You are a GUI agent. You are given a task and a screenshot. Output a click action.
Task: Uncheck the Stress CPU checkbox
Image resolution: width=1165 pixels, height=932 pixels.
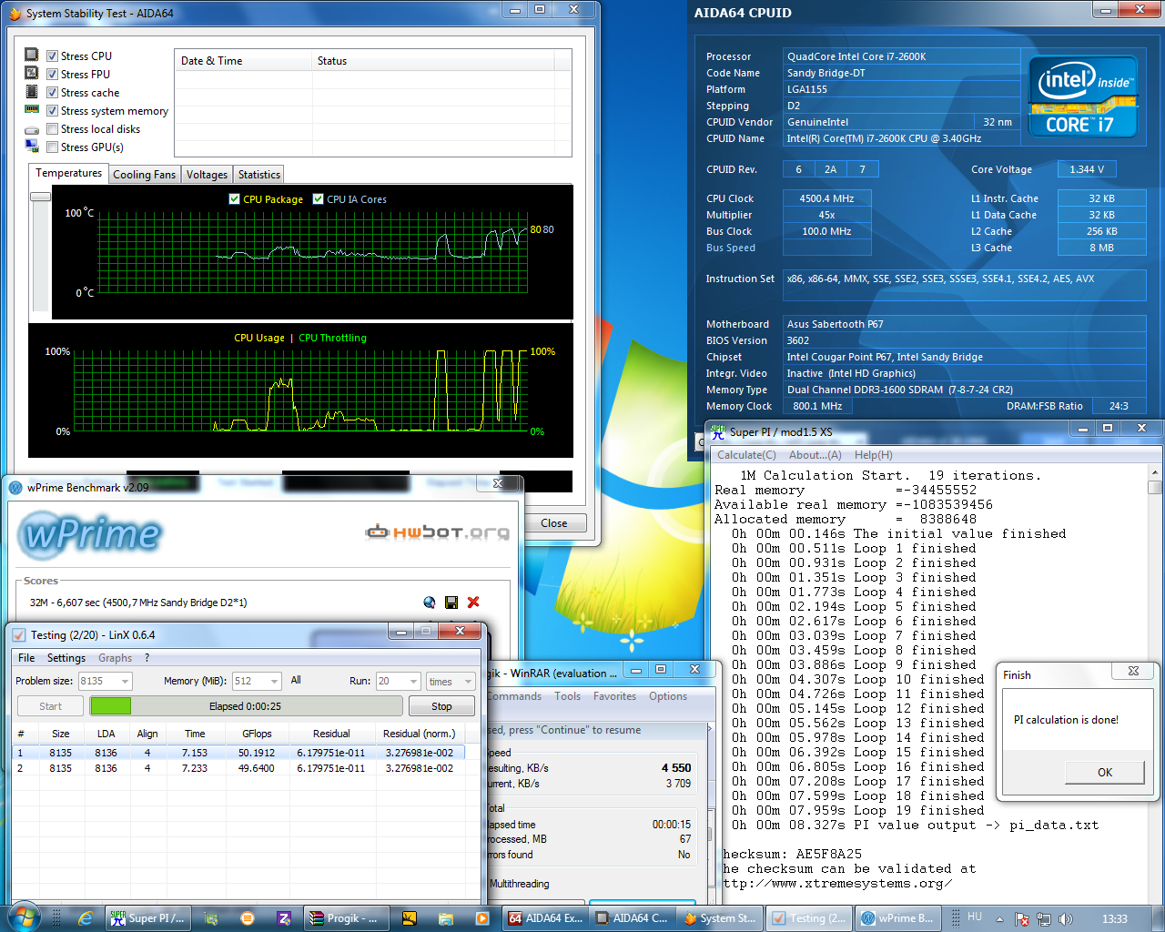(x=52, y=56)
